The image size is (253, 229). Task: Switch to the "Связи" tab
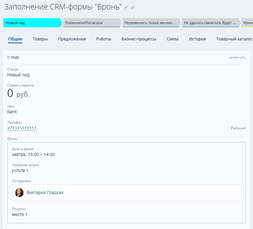tap(172, 39)
